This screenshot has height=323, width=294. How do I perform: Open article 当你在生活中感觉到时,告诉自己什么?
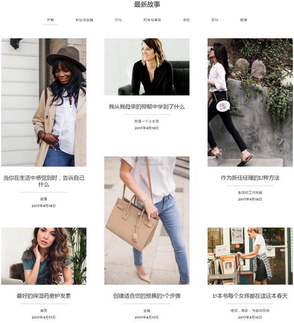(44, 181)
